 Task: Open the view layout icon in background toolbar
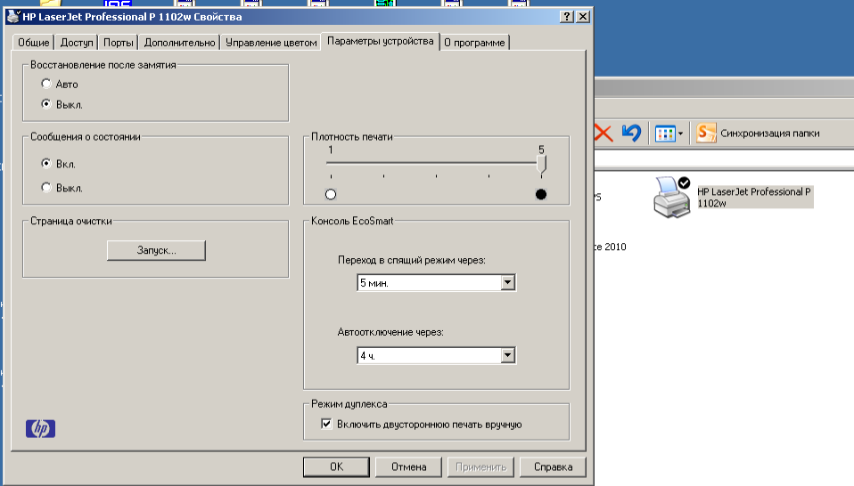click(665, 134)
